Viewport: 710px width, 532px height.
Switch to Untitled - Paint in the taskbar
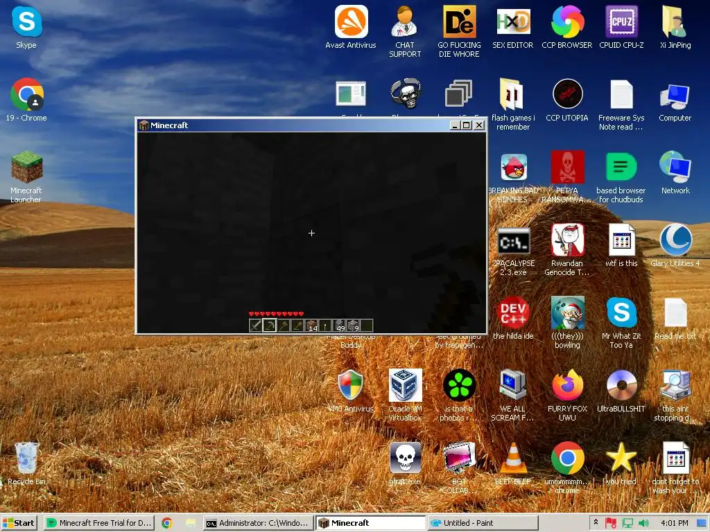pyautogui.click(x=483, y=523)
